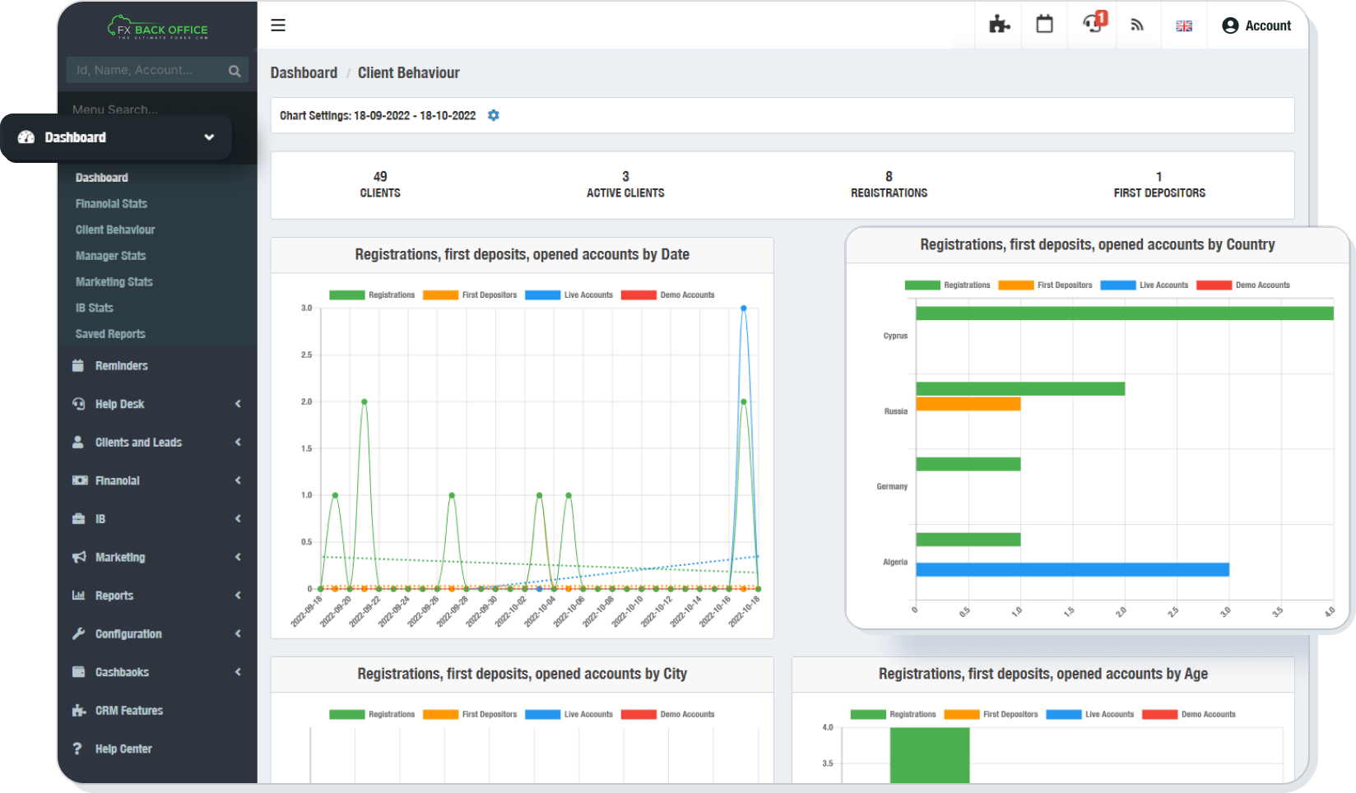Toggle Demo Accounts legend in by Age chart
Image resolution: width=1356 pixels, height=793 pixels.
tap(1189, 715)
